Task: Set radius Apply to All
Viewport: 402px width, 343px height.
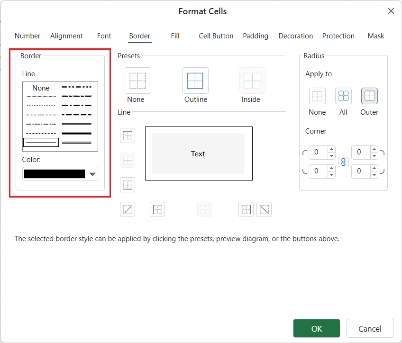Action: pos(343,96)
